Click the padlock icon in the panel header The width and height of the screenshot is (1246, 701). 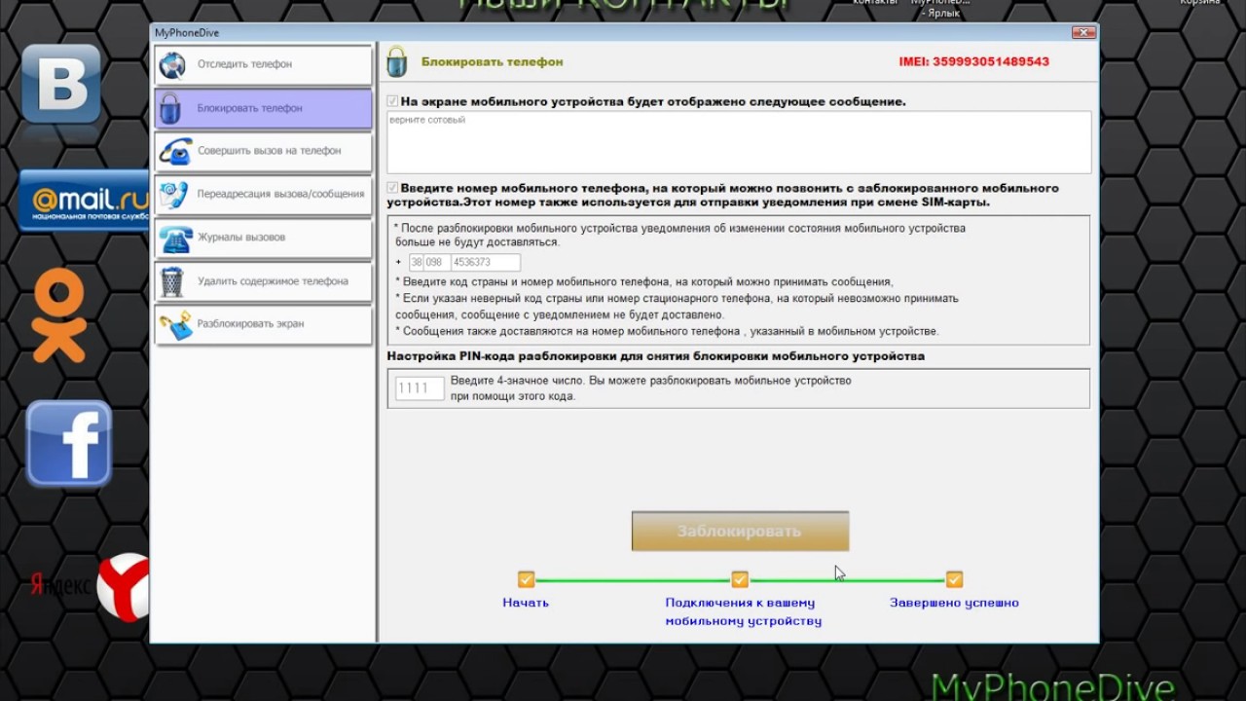click(x=396, y=61)
